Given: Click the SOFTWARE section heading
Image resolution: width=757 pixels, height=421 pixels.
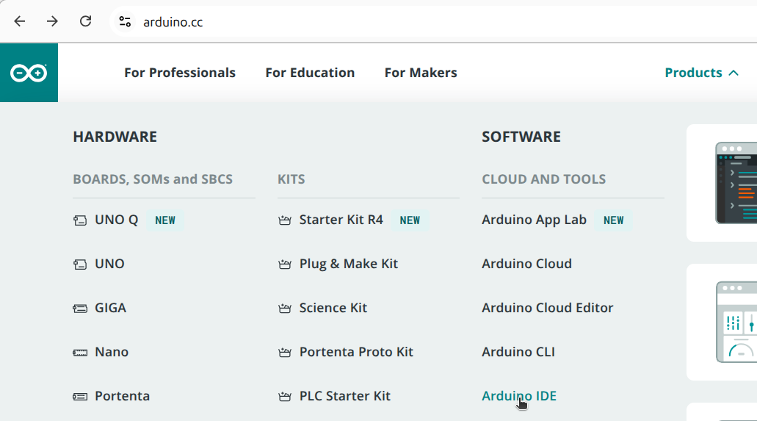Looking at the screenshot, I should coord(521,137).
